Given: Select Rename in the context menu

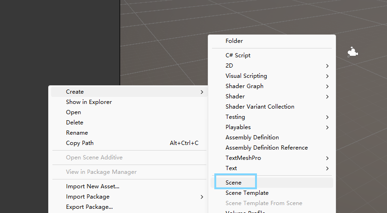Looking at the screenshot, I should coord(77,133).
